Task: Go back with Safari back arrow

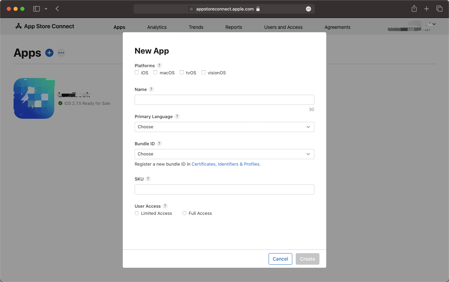Action: click(x=57, y=9)
